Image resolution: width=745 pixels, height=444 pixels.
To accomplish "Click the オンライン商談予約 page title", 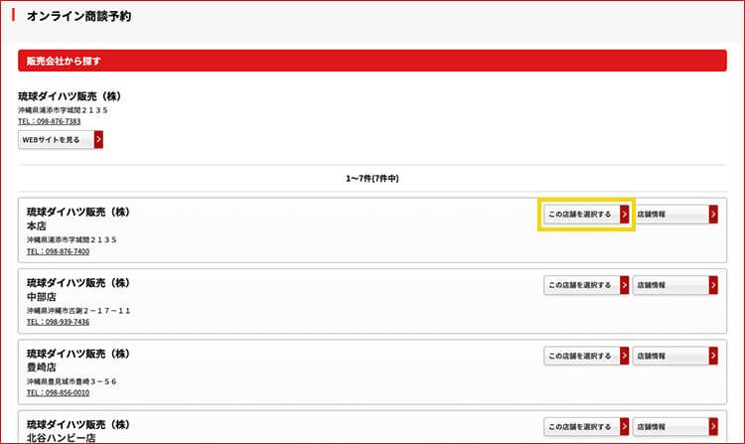I will coord(78,16).
